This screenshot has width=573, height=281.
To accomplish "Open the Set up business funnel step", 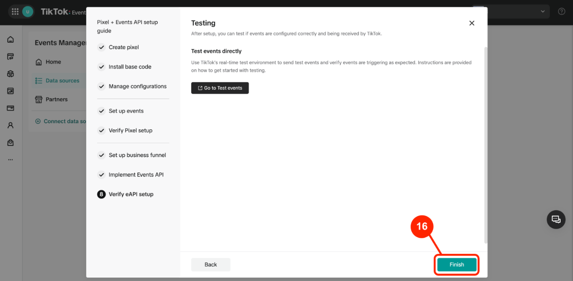I will click(132, 155).
